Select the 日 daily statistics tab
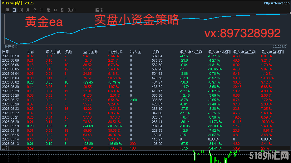This screenshot has width=291, height=163. pyautogui.click(x=14, y=10)
